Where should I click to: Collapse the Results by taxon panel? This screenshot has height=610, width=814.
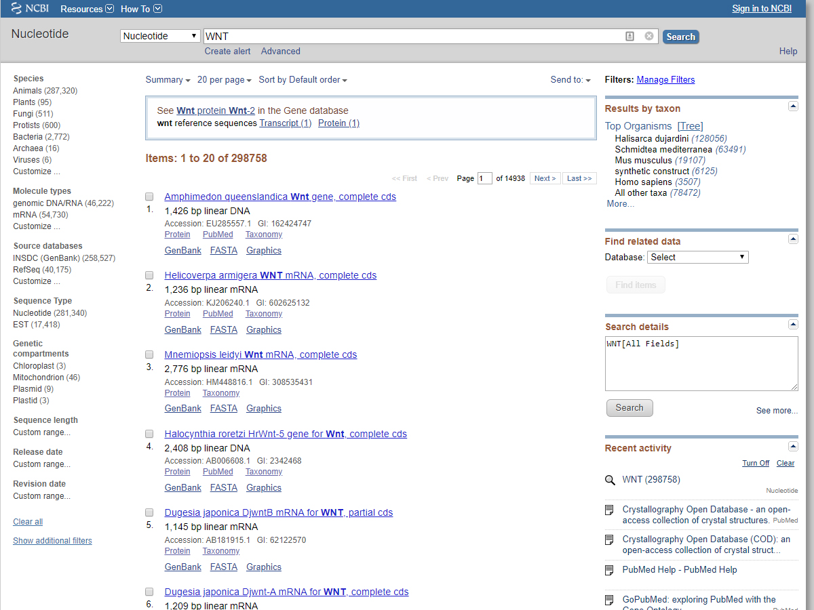[x=792, y=106]
